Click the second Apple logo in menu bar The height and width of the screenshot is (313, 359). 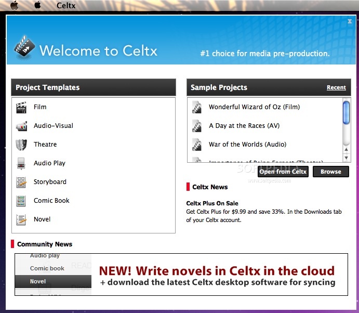37,5
